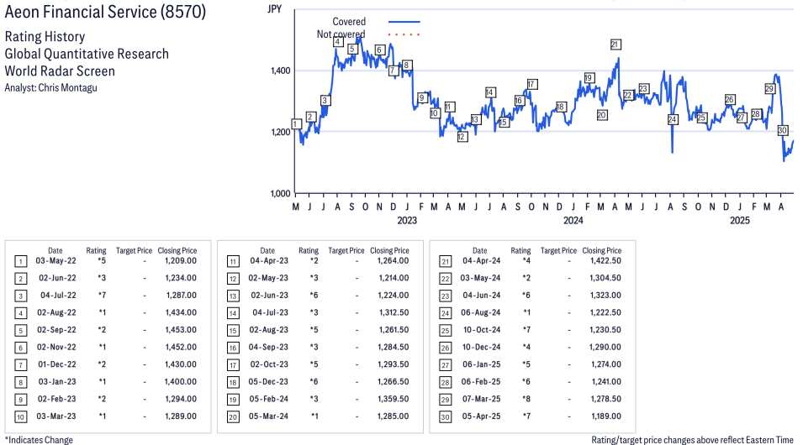Click the date 04-Apr-24 in the table
Viewport: 803px width, 445px height.
pos(482,261)
